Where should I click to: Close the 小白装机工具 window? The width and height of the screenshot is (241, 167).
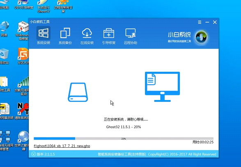pos(215,22)
